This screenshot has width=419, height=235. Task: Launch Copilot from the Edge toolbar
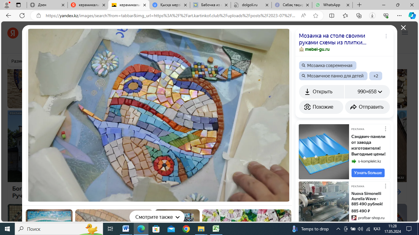(412, 16)
